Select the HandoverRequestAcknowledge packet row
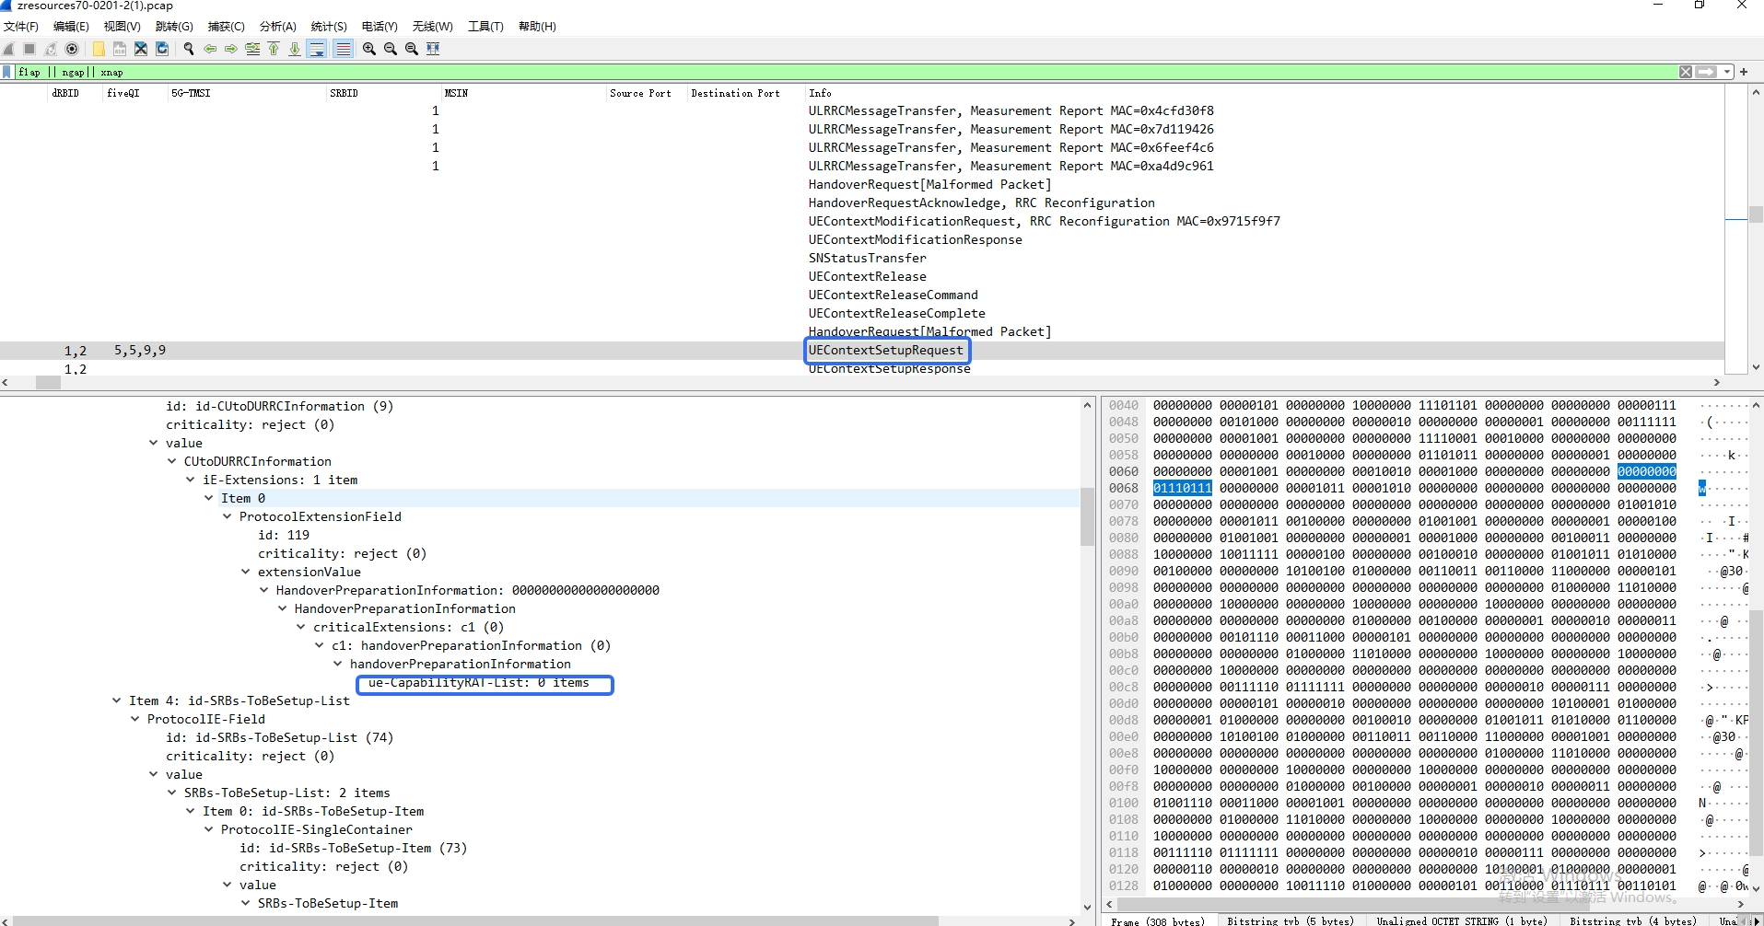The width and height of the screenshot is (1764, 926). pos(862,203)
